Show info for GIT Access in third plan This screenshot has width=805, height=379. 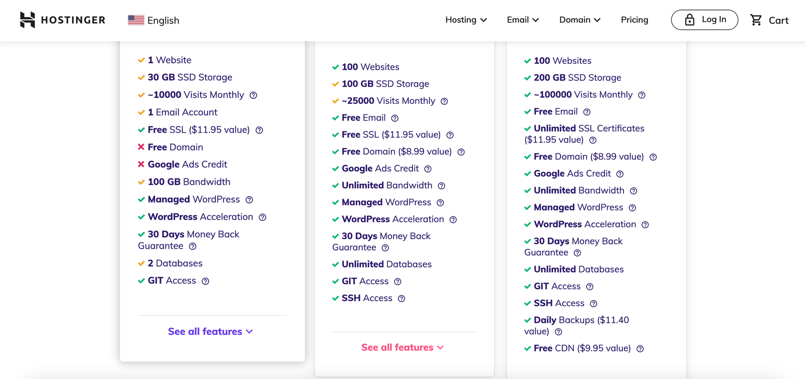click(590, 287)
